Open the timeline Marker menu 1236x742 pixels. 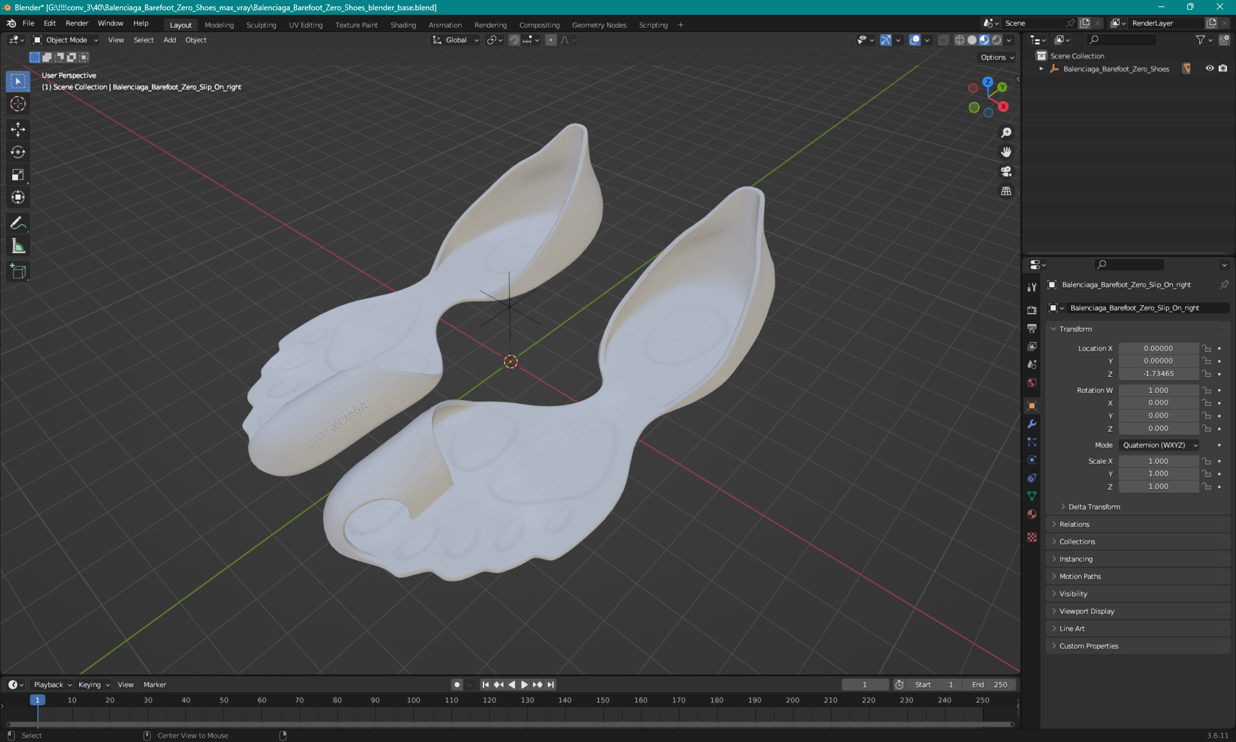tap(154, 685)
